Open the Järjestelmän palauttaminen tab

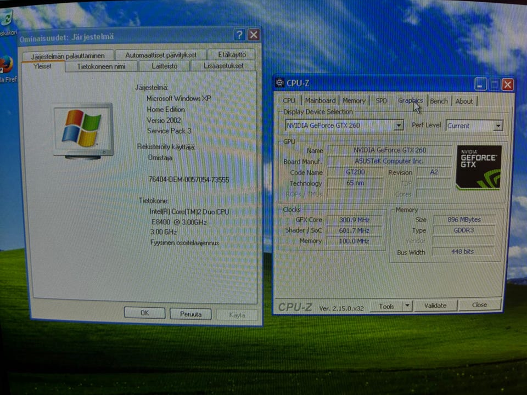coord(68,56)
